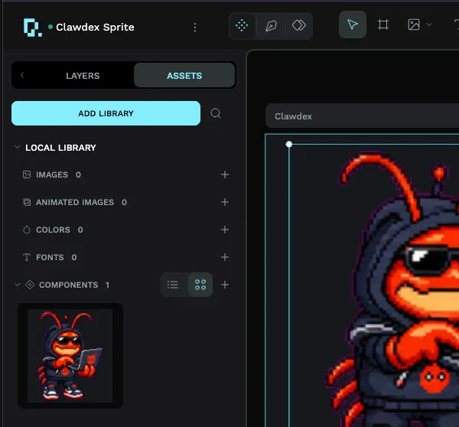Click the selection corner handle on canvas

289,144
